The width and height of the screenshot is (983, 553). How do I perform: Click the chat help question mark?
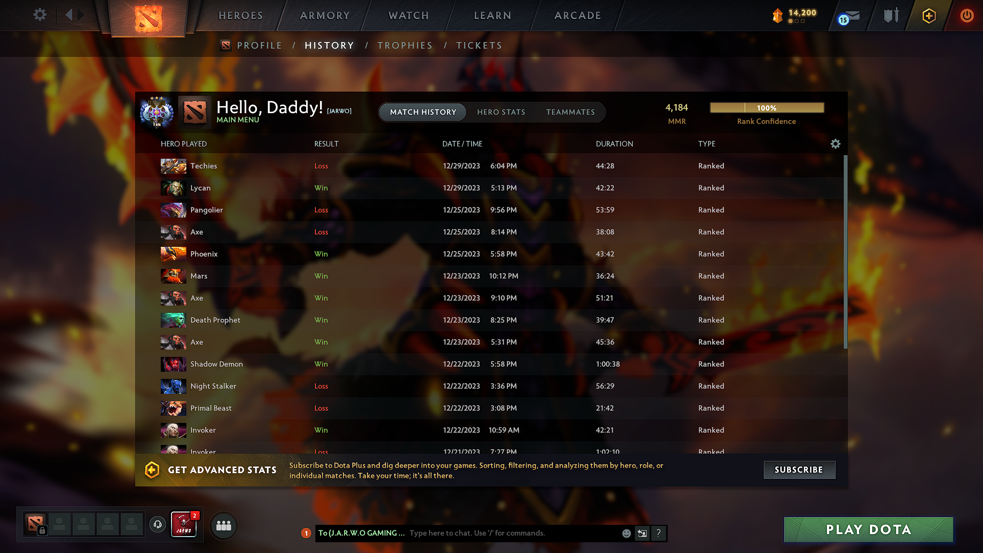[658, 534]
